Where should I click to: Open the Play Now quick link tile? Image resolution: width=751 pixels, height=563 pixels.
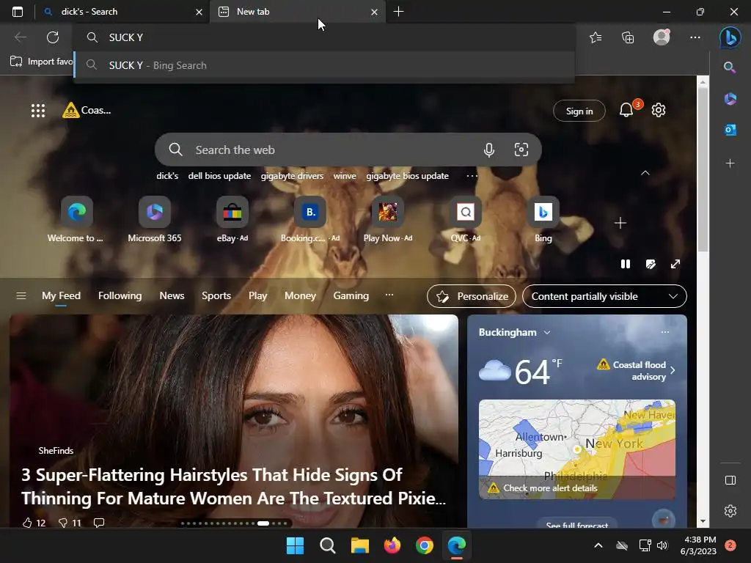(388, 220)
